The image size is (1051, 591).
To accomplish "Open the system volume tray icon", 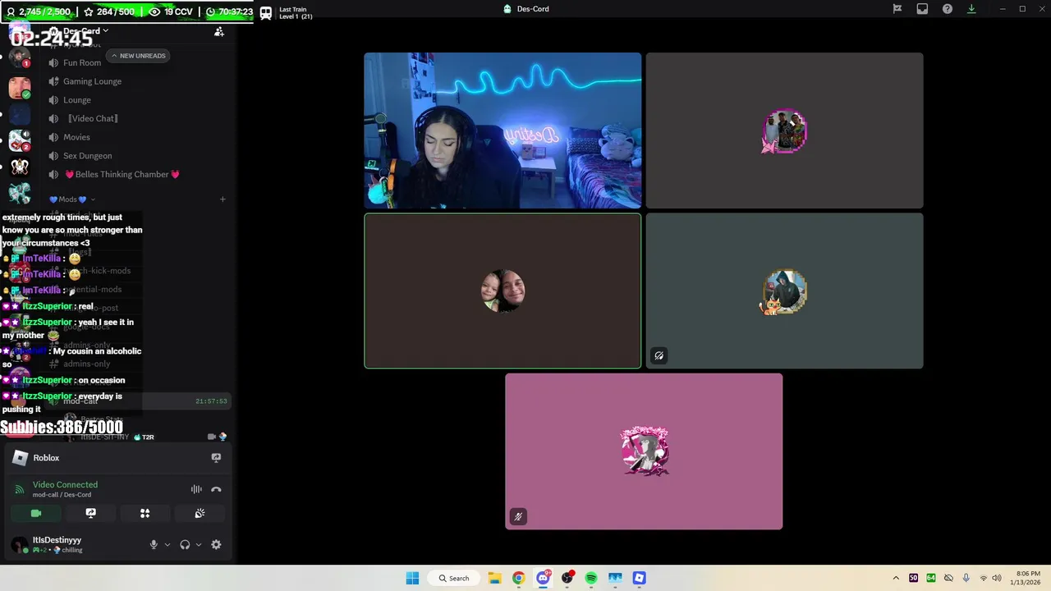I will (997, 578).
